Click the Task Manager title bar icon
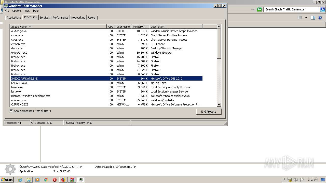Image resolution: width=326 pixels, height=183 pixels. [x=6, y=6]
